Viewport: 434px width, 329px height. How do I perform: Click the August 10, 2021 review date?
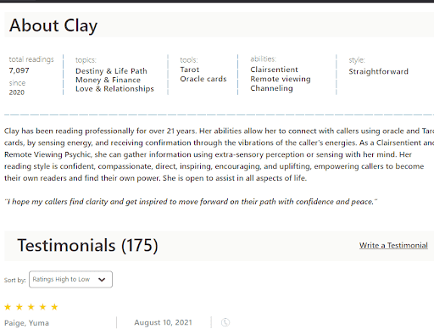(x=164, y=322)
